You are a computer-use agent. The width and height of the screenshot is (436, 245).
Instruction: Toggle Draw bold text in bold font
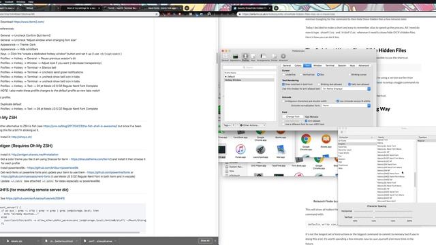click(283, 84)
